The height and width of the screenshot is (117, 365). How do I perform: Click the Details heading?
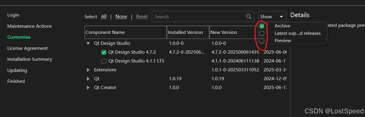click(x=300, y=15)
